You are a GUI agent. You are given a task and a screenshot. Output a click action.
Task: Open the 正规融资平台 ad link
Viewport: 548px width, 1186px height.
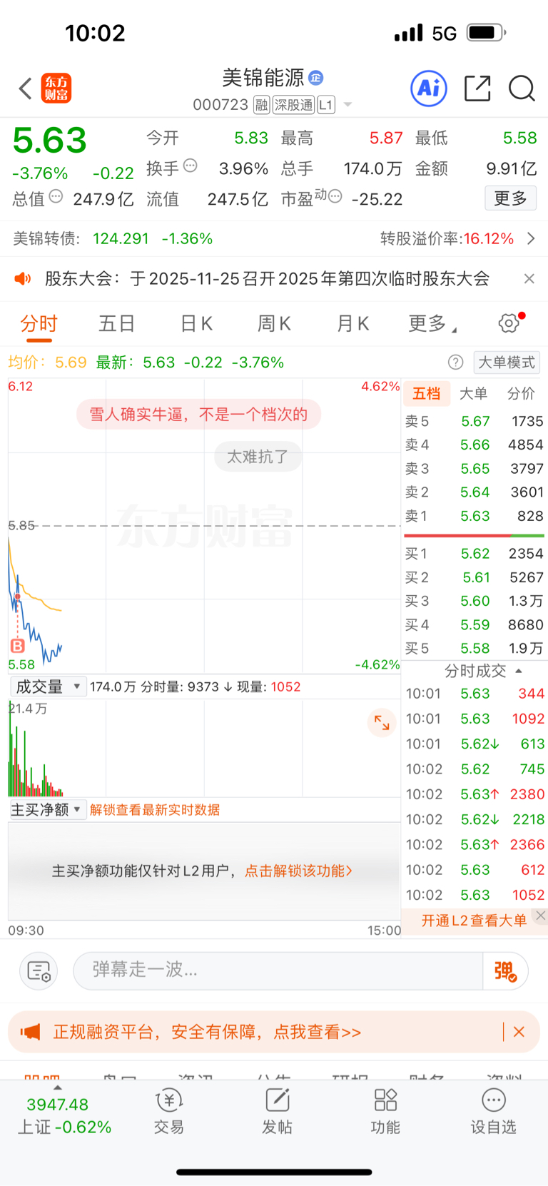pyautogui.click(x=207, y=1032)
